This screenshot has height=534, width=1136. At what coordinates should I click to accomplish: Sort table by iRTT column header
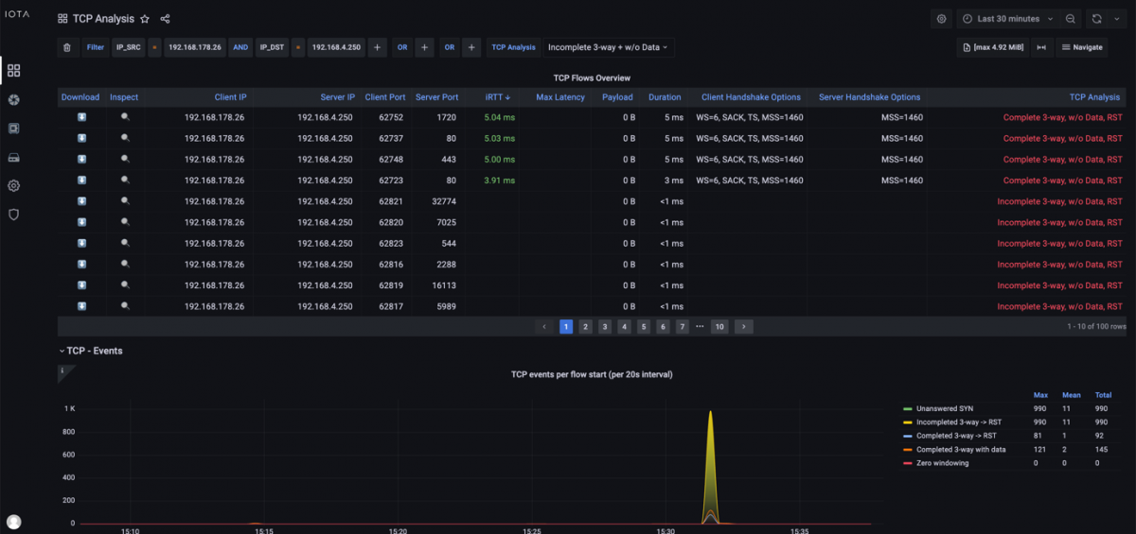[x=497, y=97]
